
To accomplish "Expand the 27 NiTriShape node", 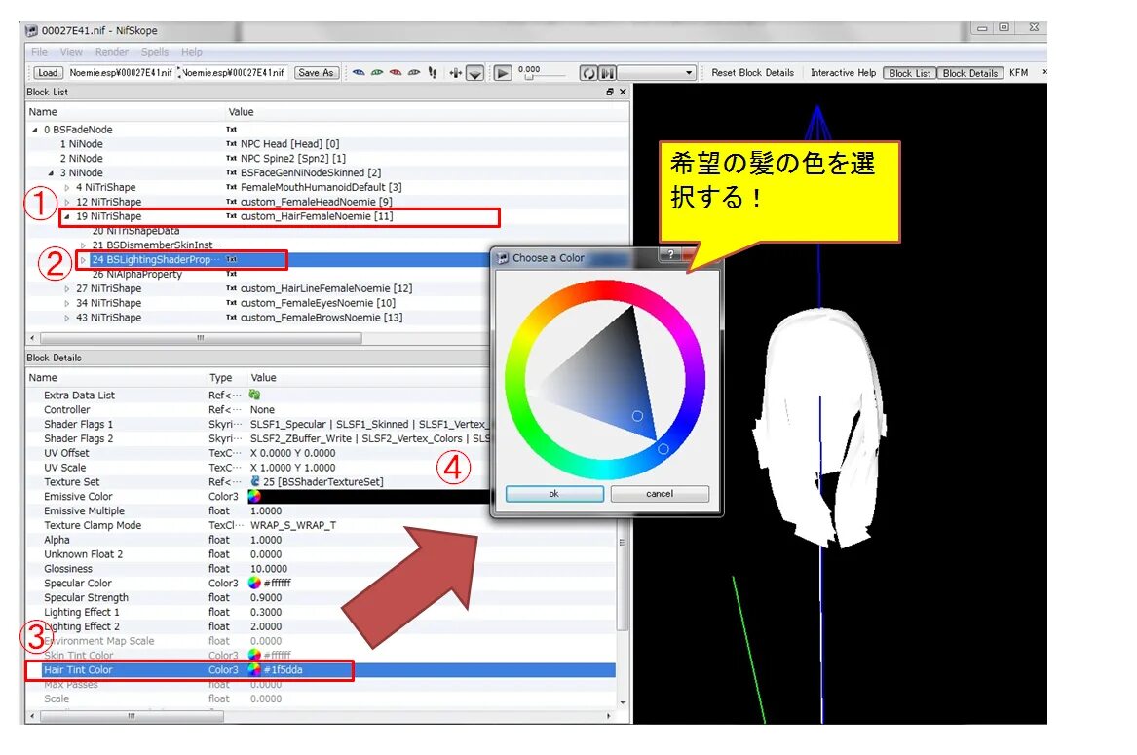I will 66,288.
